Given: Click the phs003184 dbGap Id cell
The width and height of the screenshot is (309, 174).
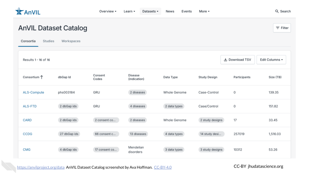Looking at the screenshot, I should point(66,92).
